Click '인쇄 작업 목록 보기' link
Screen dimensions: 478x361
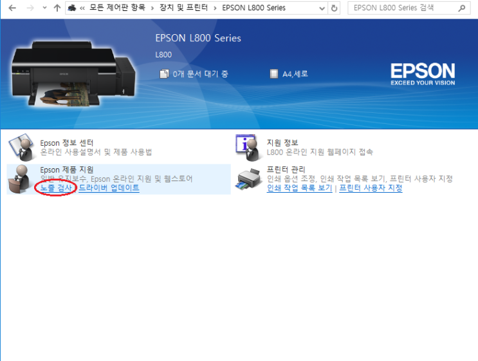click(x=299, y=188)
